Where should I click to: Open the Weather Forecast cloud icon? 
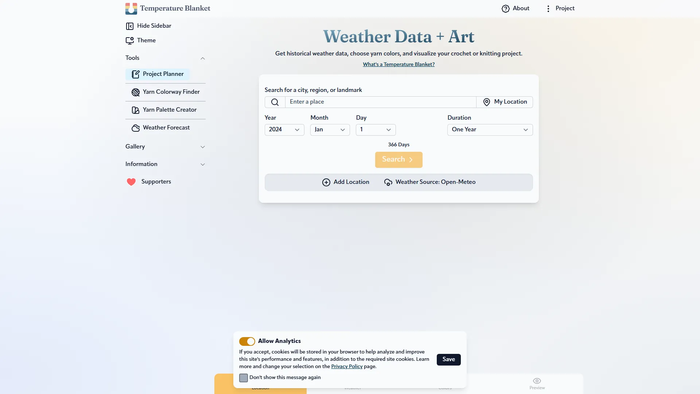[135, 128]
